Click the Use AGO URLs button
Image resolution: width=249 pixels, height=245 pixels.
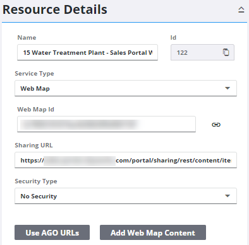(x=52, y=232)
